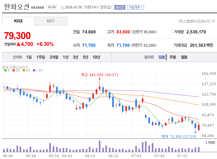Click the 실시간 realtime badge button

click(120, 7)
